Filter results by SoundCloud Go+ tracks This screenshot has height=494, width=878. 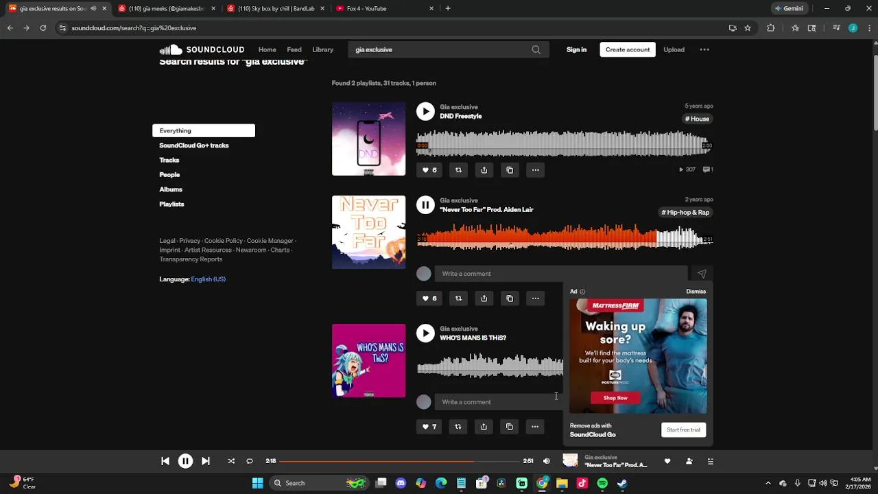point(194,145)
